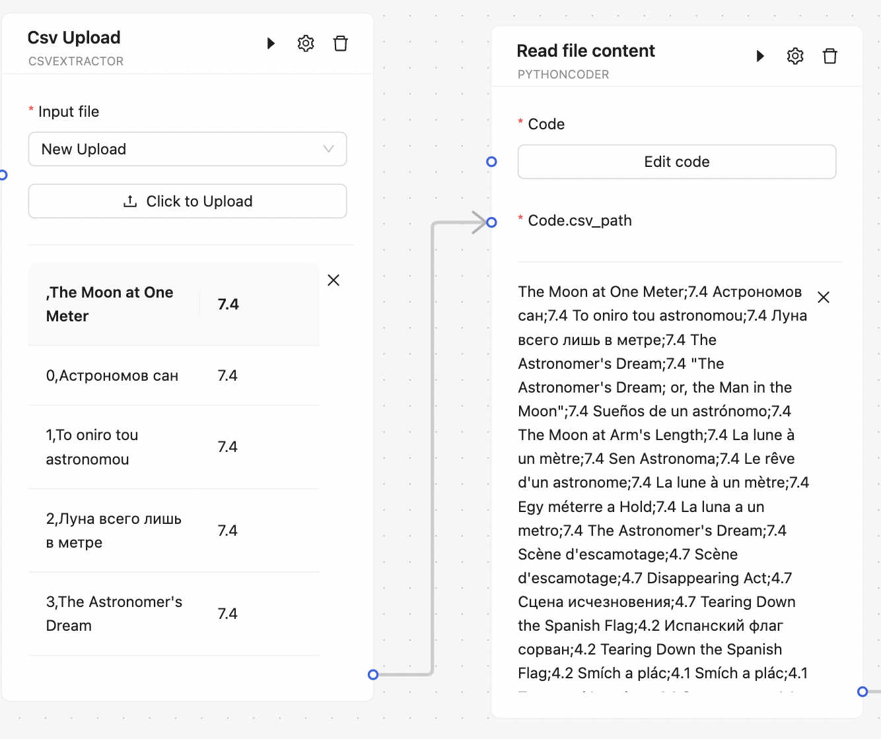Screen dimensions: 881x739
Task: Close the Csv Upload table preview
Action: click(x=334, y=280)
